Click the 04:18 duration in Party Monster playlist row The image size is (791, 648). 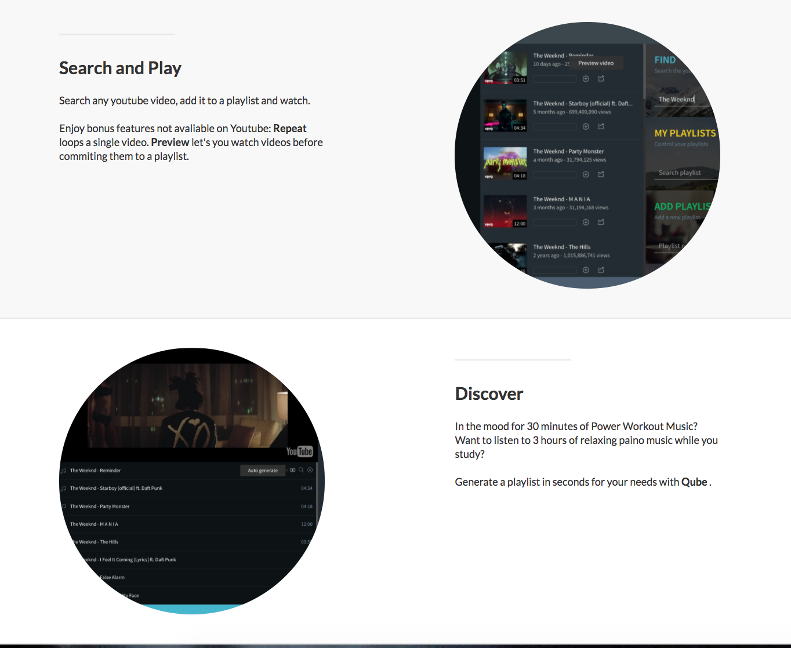307,507
